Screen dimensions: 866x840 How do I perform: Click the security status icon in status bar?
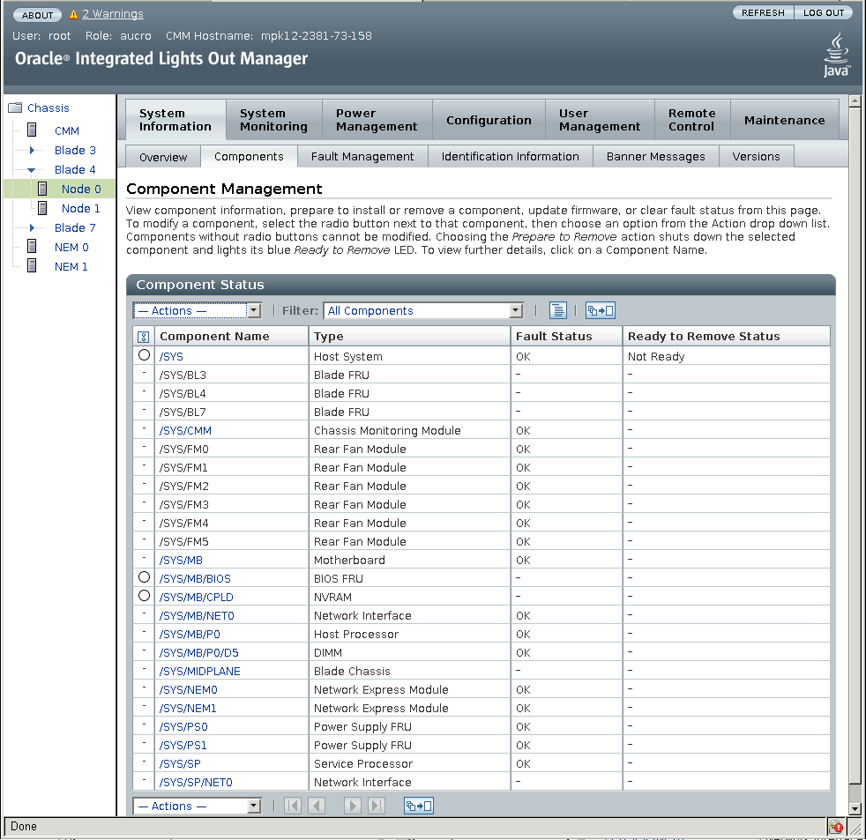click(x=836, y=826)
